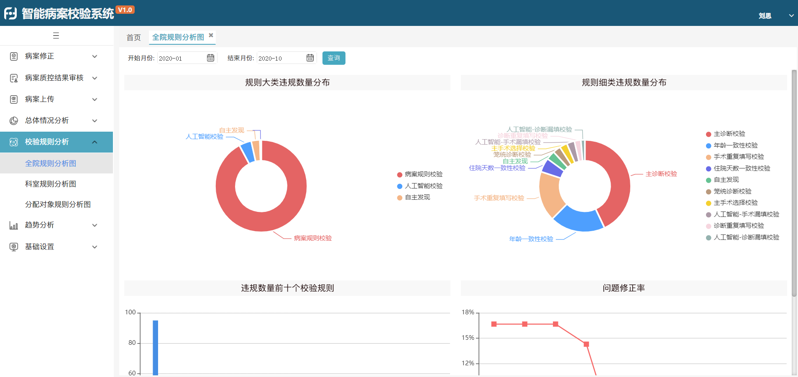
Task: Click 病案规则校验 label below left donut
Action: pos(313,238)
